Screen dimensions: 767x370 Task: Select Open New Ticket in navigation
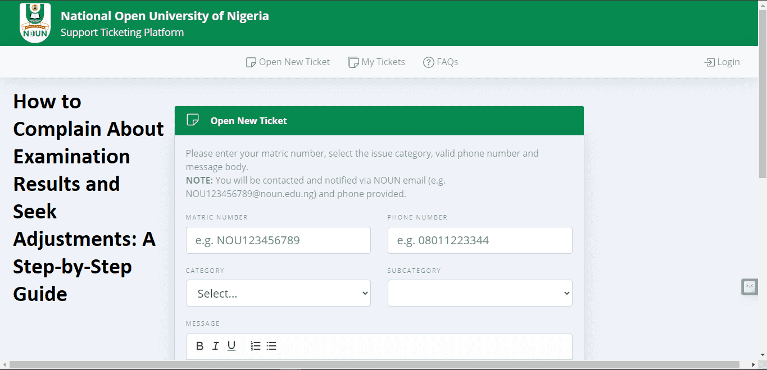coord(288,62)
